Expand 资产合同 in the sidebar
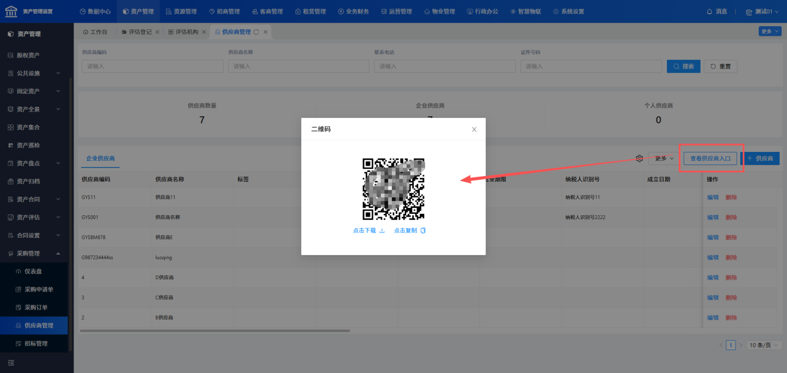The image size is (787, 373). [x=34, y=199]
